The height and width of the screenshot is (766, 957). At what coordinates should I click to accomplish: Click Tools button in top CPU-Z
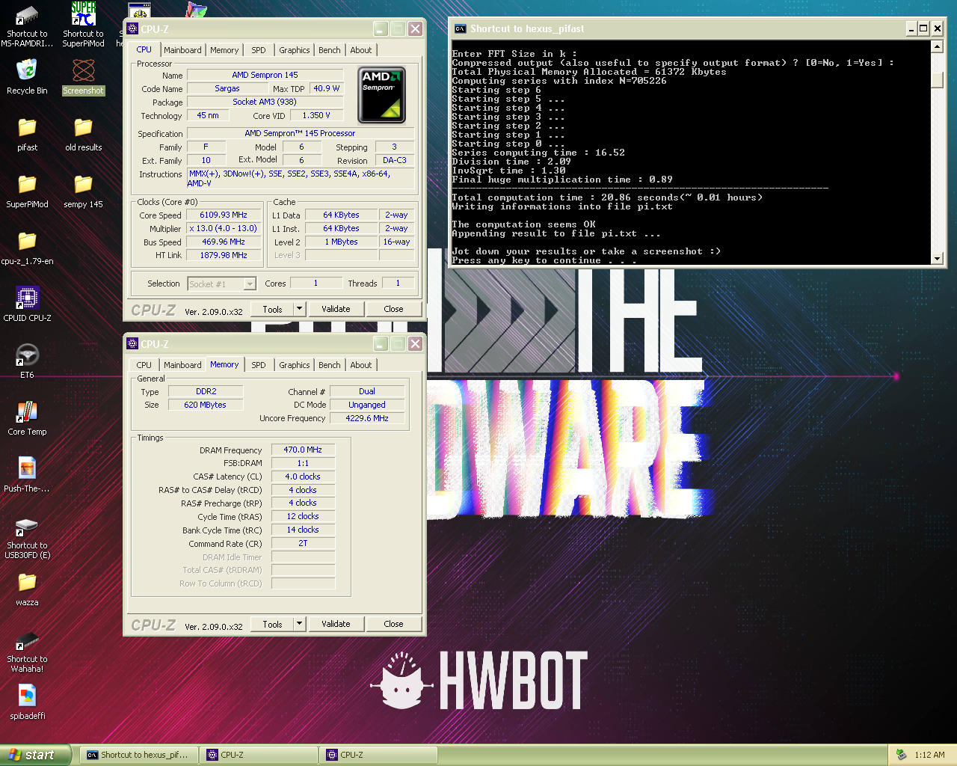(272, 309)
